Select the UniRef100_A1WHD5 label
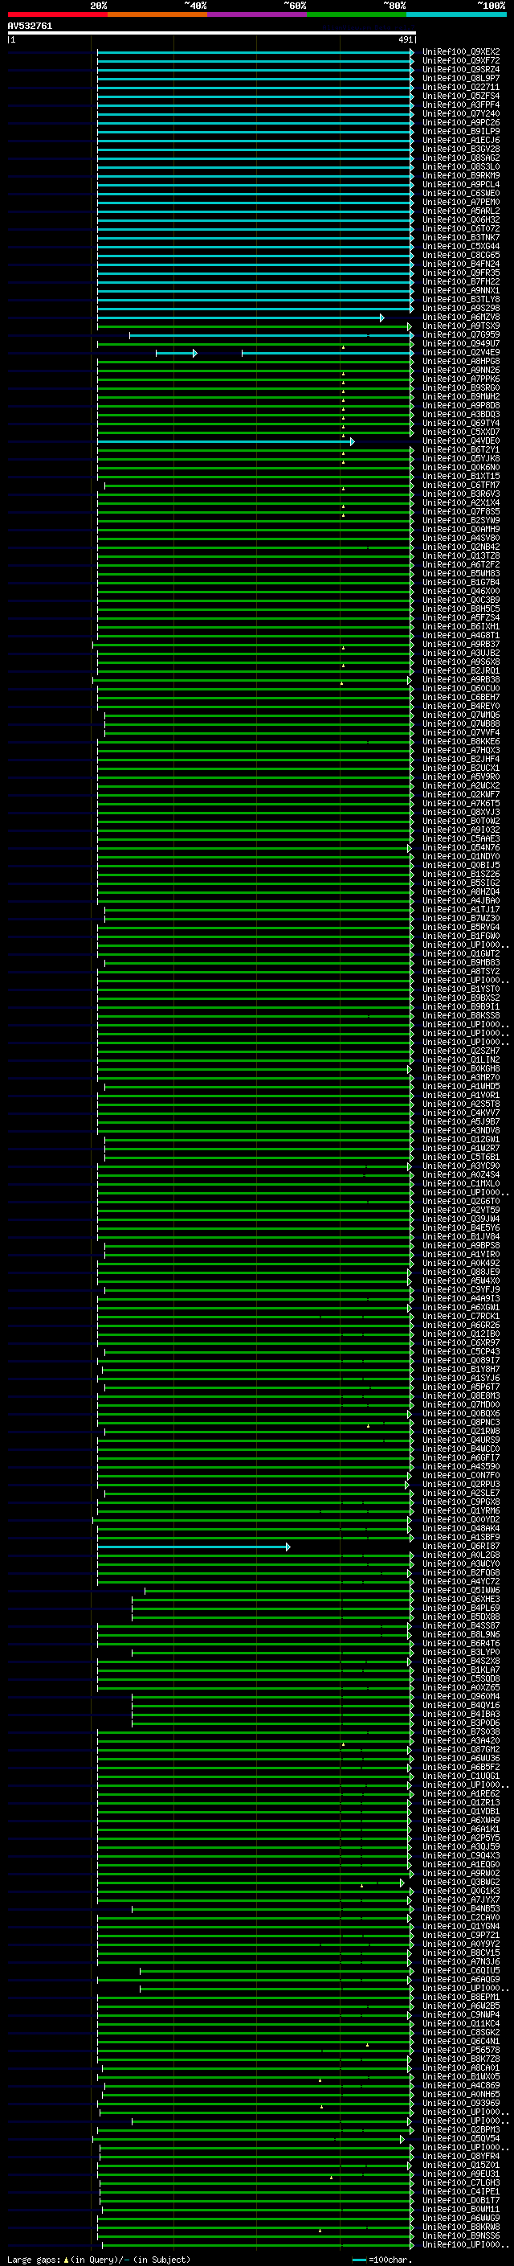 [460, 1085]
